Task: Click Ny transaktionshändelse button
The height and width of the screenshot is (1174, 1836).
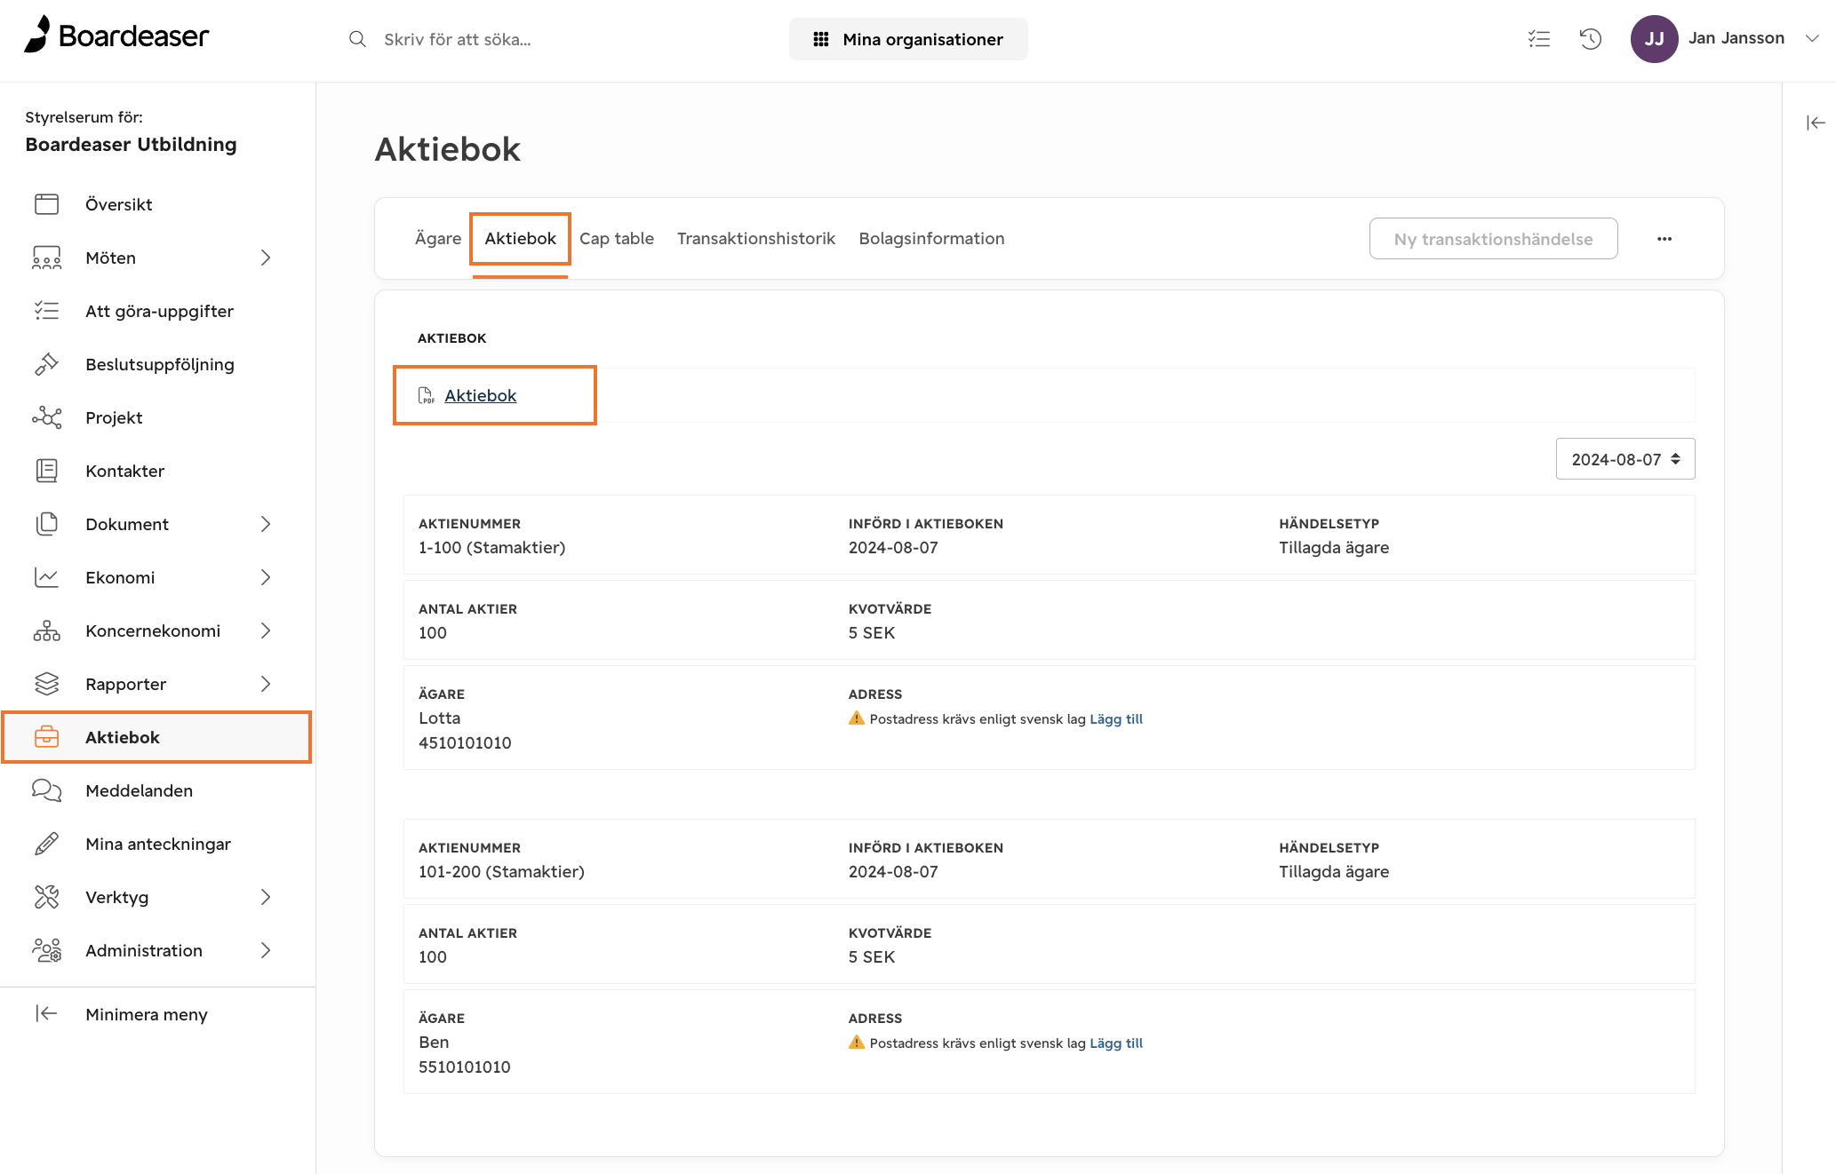Action: [1493, 239]
